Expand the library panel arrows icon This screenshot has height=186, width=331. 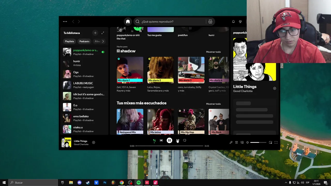tap(103, 33)
